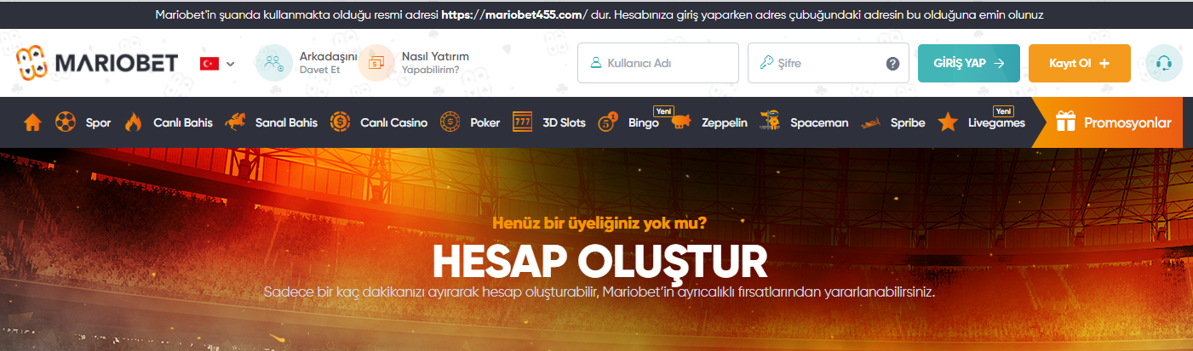
Task: Click the 3D Slots 777 icon
Action: click(523, 122)
